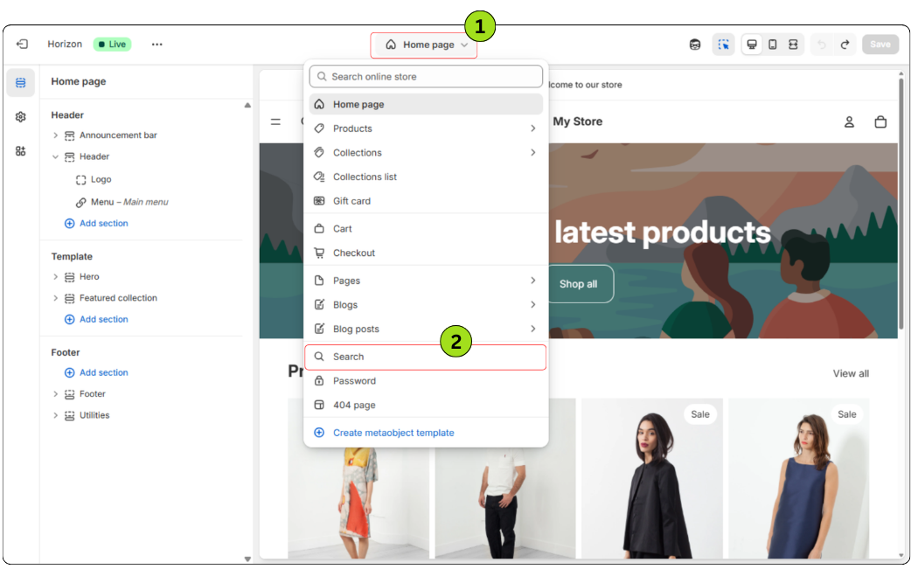Screen dimensions: 911x569
Task: Click the Utilities section icon
Action: [70, 416]
